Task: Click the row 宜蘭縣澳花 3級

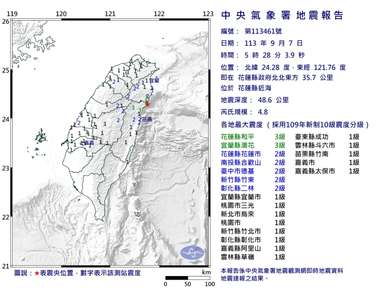Action: (x=253, y=146)
